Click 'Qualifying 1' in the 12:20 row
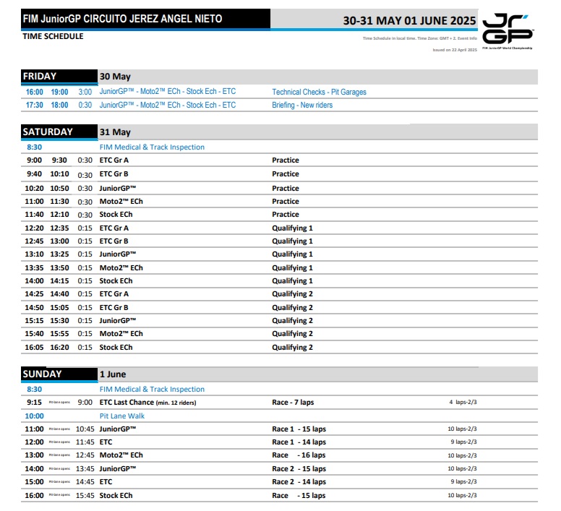This screenshot has height=511, width=561. (292, 228)
